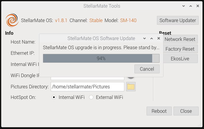Close the StellarMate Tools window
The width and height of the screenshot is (204, 129).
[x=198, y=6]
